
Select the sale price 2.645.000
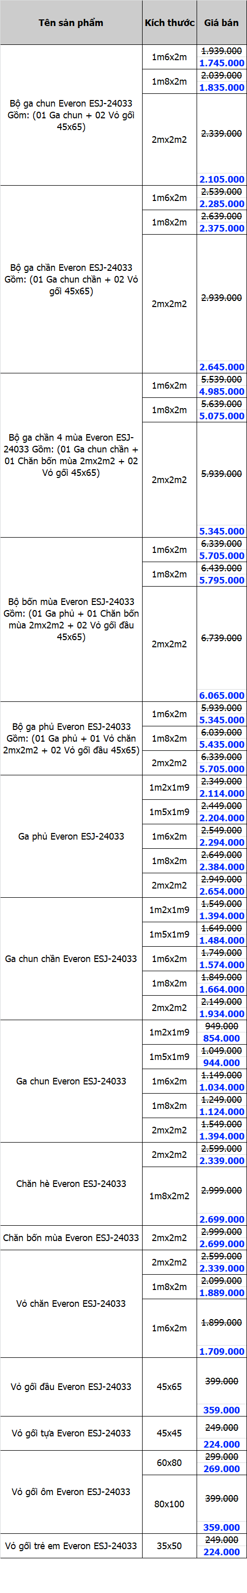point(222,367)
